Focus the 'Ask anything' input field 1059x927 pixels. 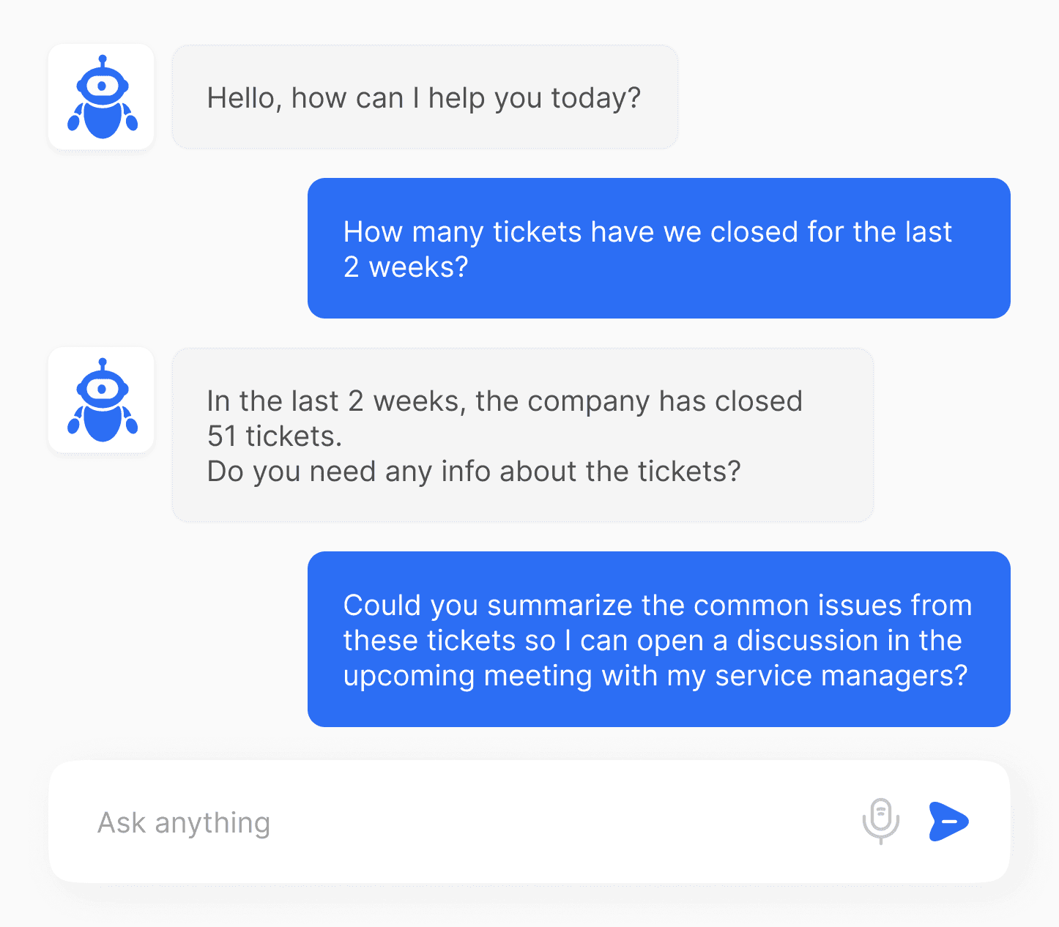tap(293, 822)
